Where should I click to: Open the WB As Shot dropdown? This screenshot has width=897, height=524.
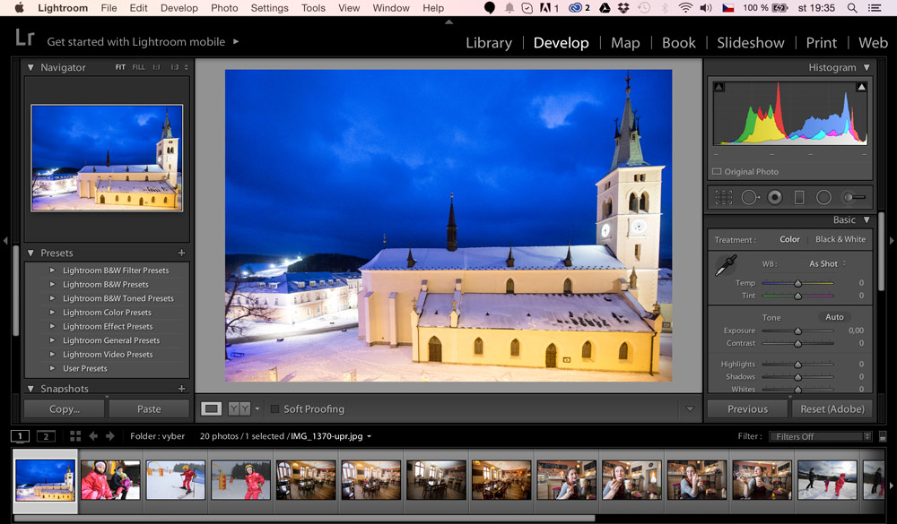click(827, 264)
